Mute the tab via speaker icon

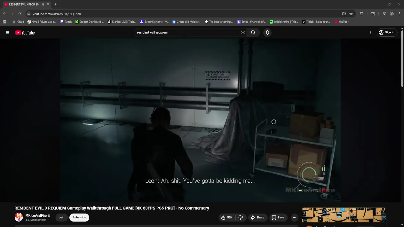[x=43, y=4]
